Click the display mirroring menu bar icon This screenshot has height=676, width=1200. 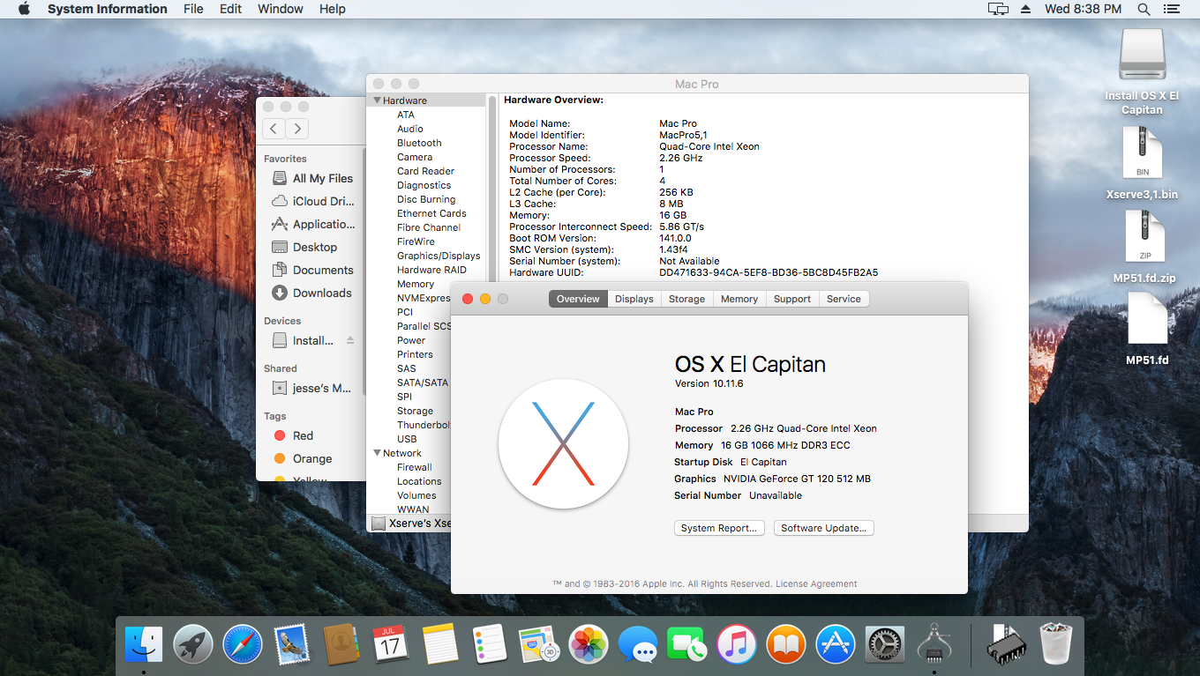[x=998, y=9]
